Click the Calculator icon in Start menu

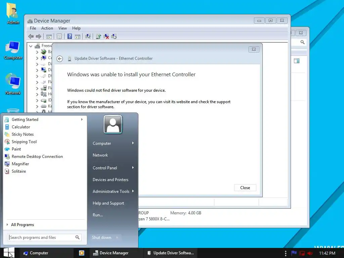[7, 127]
